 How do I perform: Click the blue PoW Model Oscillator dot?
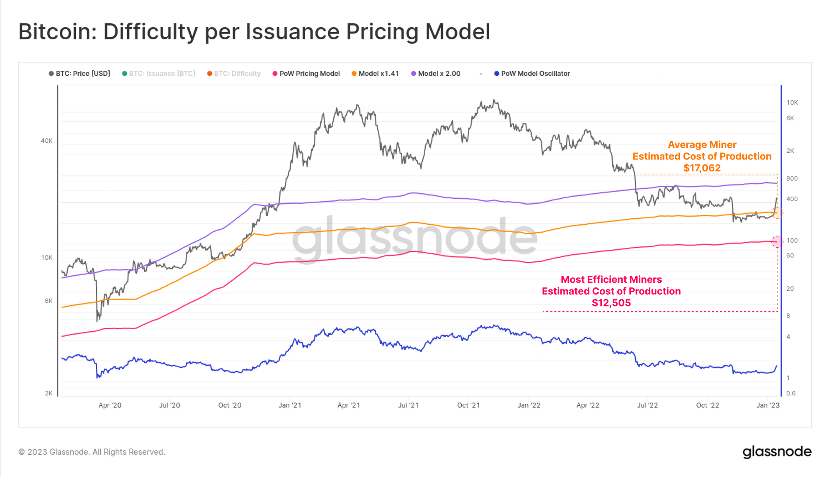(x=497, y=74)
